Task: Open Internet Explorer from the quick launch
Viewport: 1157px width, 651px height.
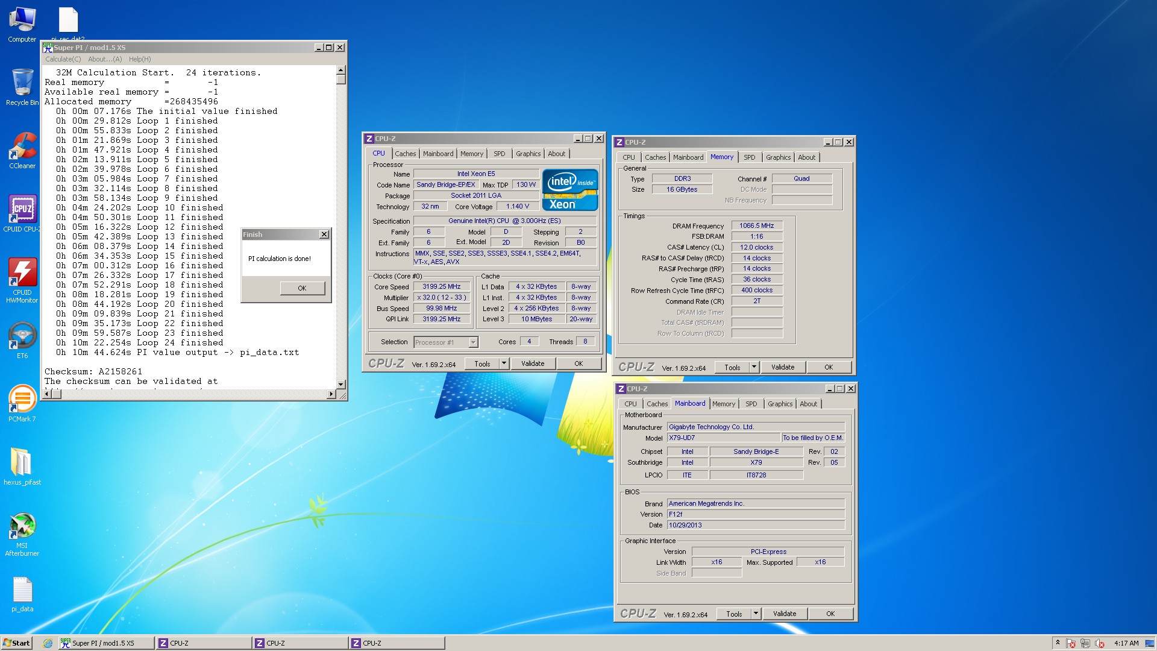Action: (48, 643)
